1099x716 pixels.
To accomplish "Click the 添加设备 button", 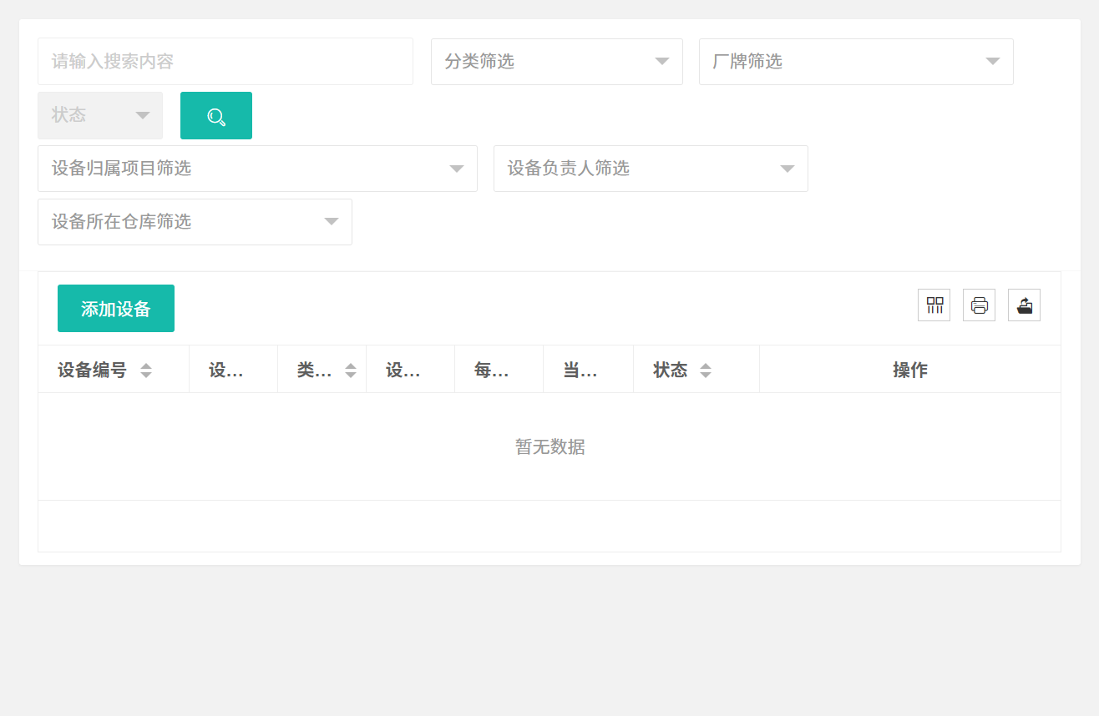I will [x=116, y=309].
